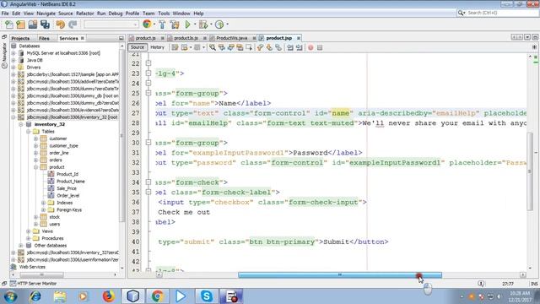Select the users table
Image resolution: width=540 pixels, height=304 pixels.
pos(54,224)
